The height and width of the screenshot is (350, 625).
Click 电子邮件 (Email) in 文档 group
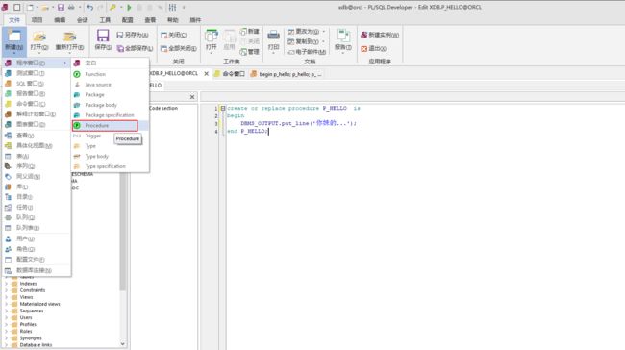(307, 52)
